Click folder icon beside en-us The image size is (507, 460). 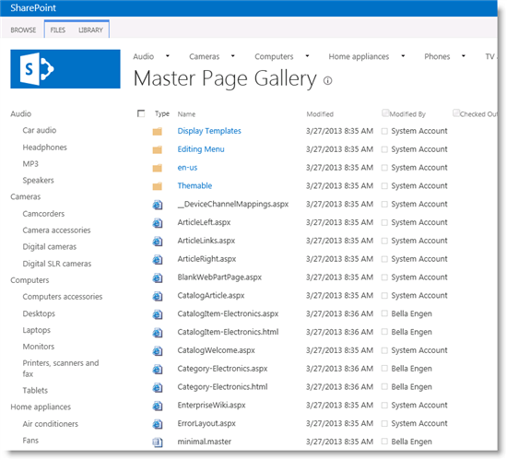pos(158,168)
